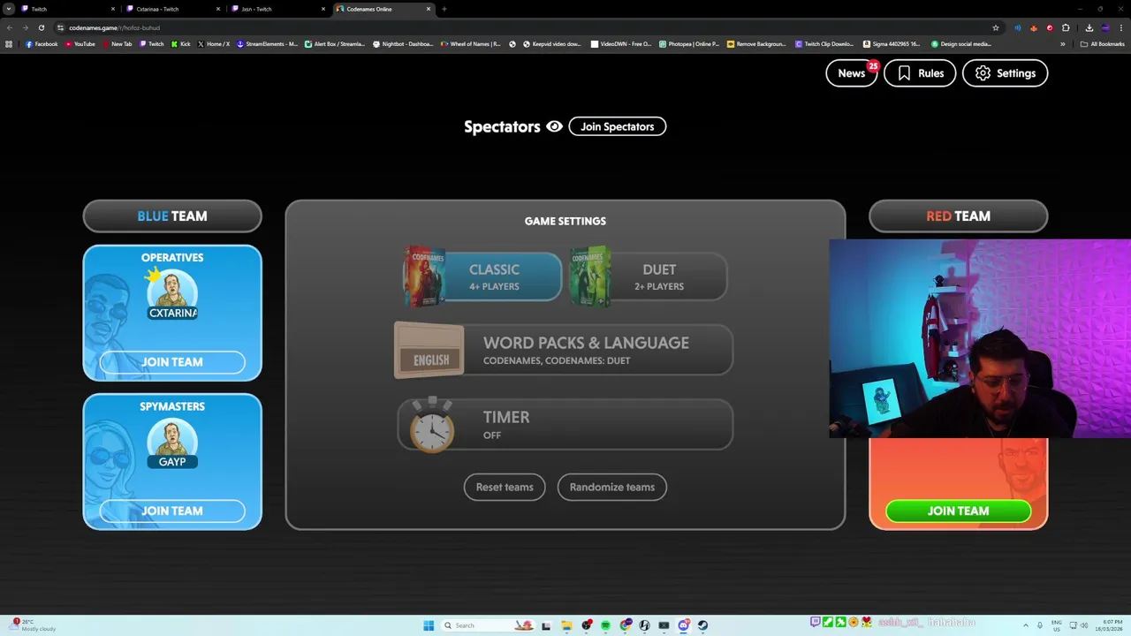The width and height of the screenshot is (1131, 636).
Task: Open browser downloads
Action: click(1089, 27)
